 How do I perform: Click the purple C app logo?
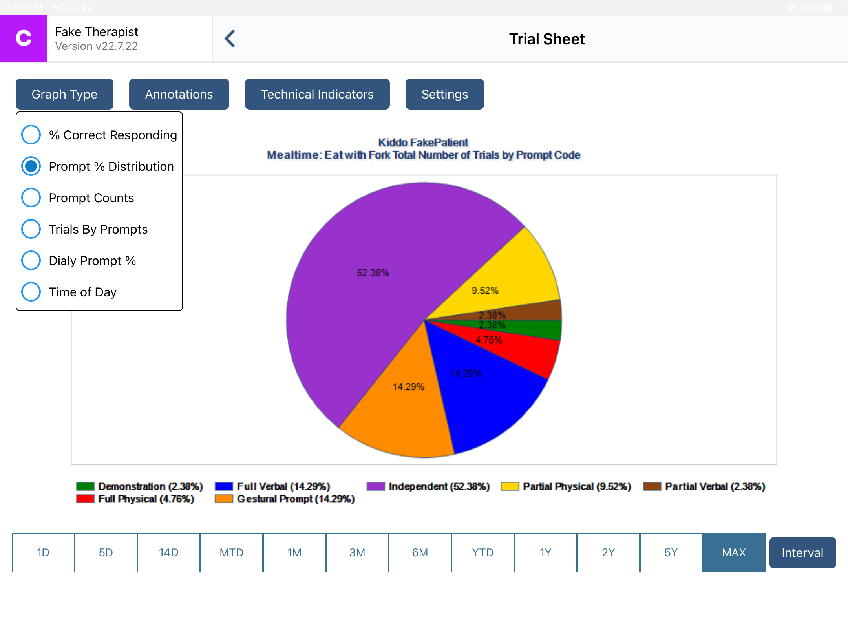tap(23, 38)
